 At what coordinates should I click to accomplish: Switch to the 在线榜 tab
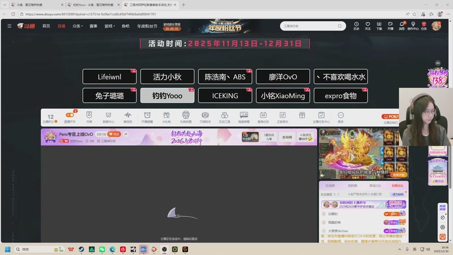pyautogui.click(x=330, y=186)
